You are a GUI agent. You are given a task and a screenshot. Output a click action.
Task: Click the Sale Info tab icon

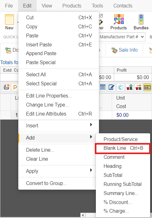pos(114,50)
